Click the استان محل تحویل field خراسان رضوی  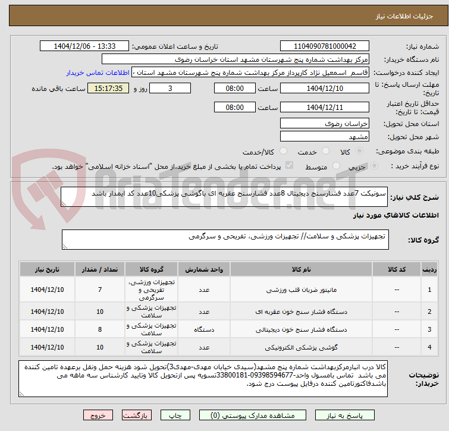coord(325,123)
